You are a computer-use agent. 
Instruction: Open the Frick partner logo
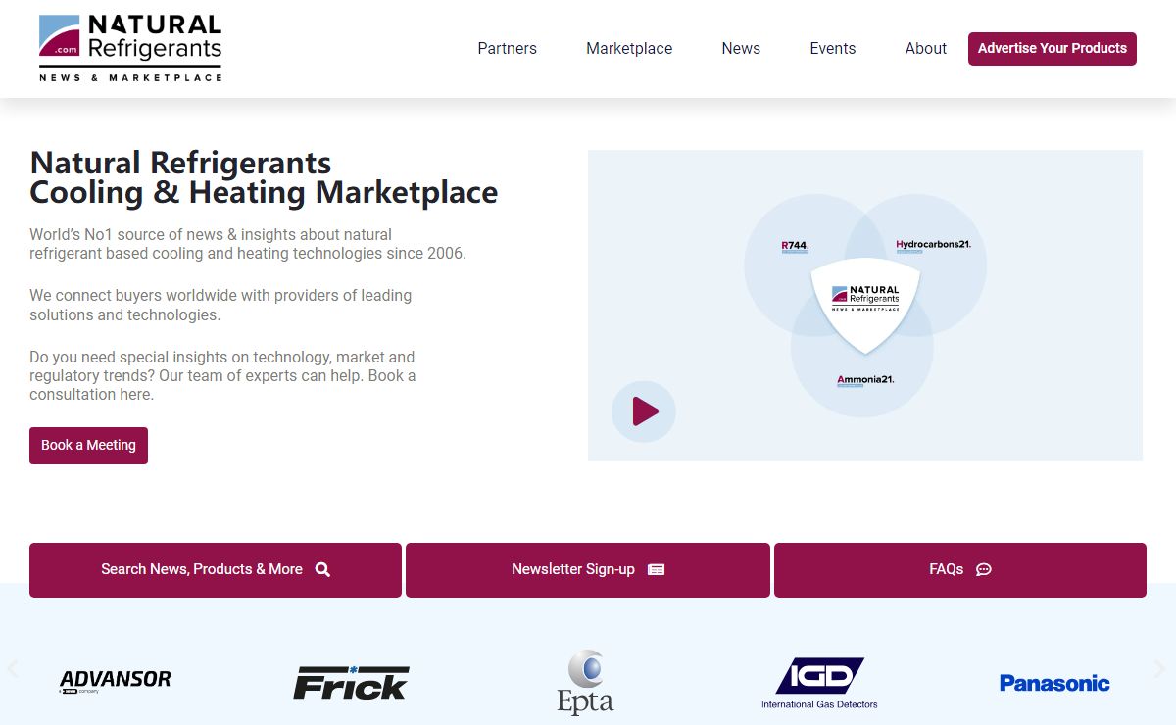point(351,682)
